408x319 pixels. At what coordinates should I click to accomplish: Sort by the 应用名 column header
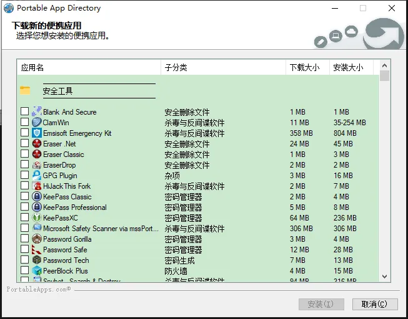(89, 67)
